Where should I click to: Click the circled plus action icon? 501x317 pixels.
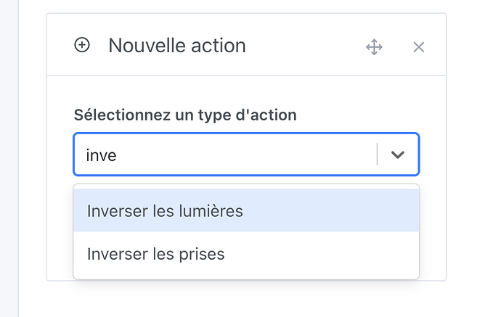pyautogui.click(x=82, y=46)
